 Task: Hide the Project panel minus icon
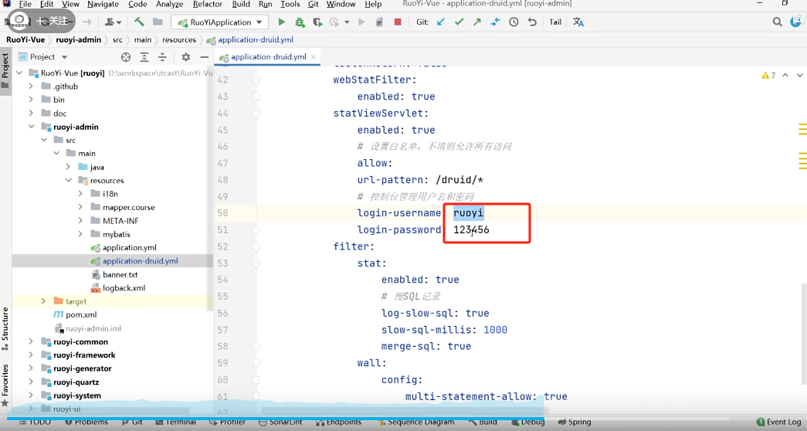click(x=205, y=57)
